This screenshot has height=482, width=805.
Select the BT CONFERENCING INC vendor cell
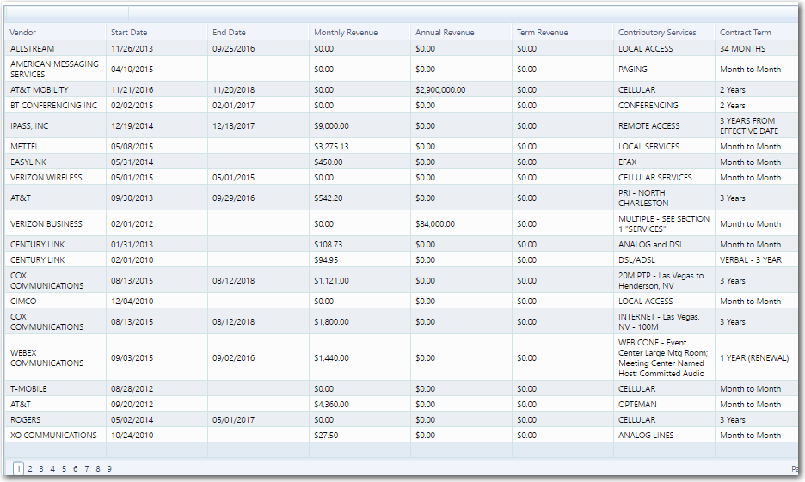pyautogui.click(x=55, y=105)
